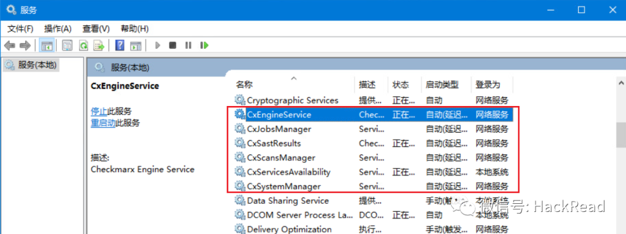Click the Pause Service toolbar icon
This screenshot has height=234, width=626.
188,45
